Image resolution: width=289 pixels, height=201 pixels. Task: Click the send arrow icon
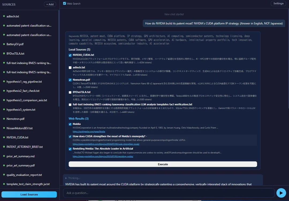[281, 193]
